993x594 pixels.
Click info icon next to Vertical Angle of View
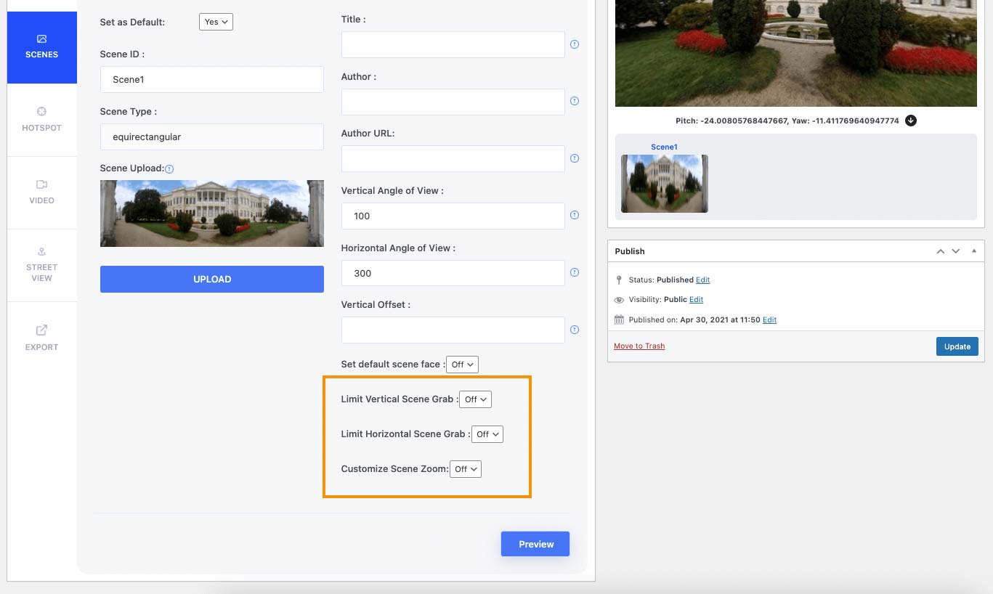point(575,215)
